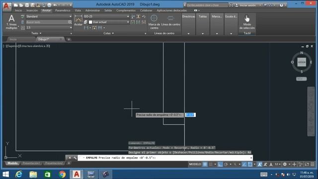Switch to the Dibujo1 file tab
This screenshot has width=318, height=179.
(x=50, y=39)
